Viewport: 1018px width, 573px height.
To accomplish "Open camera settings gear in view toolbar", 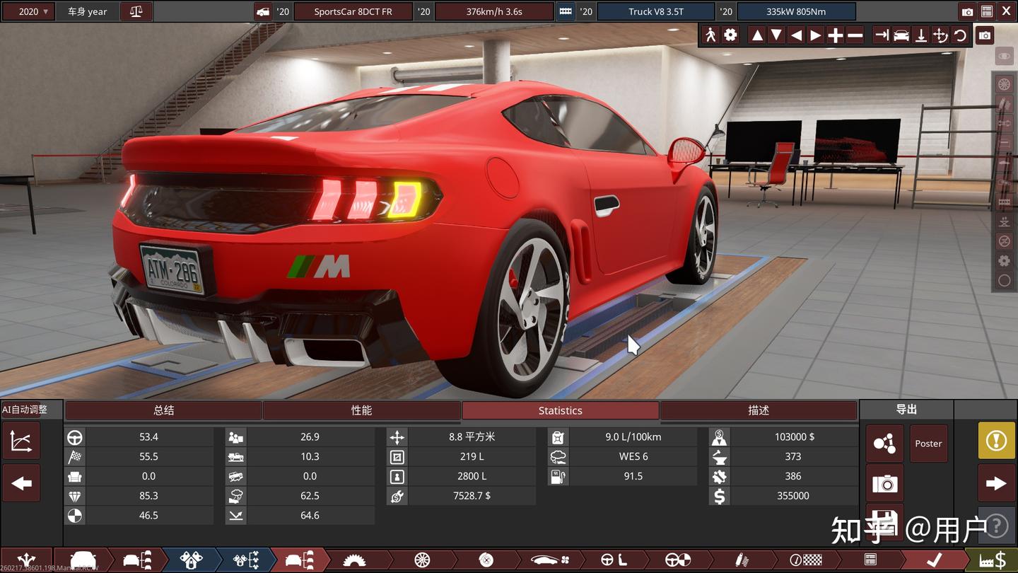I will click(x=731, y=35).
